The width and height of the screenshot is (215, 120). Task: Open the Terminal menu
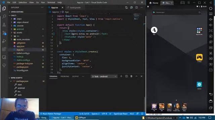(x=51, y=2)
